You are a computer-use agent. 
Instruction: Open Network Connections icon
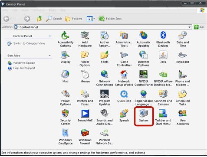[x=105, y=78]
